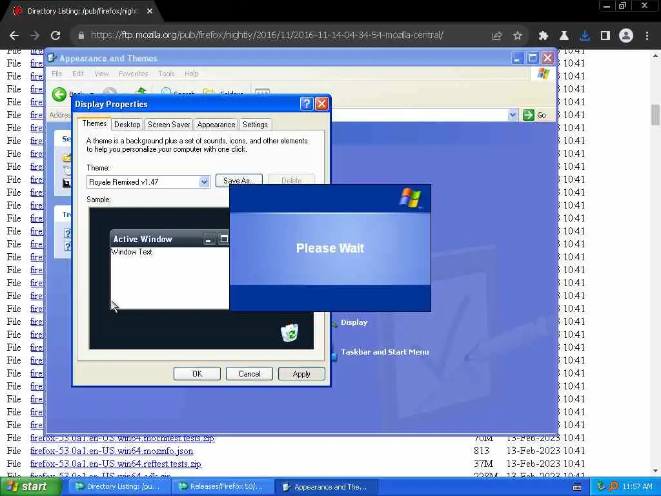Image resolution: width=661 pixels, height=496 pixels.
Task: Click the Save As... button
Action: pyautogui.click(x=239, y=180)
